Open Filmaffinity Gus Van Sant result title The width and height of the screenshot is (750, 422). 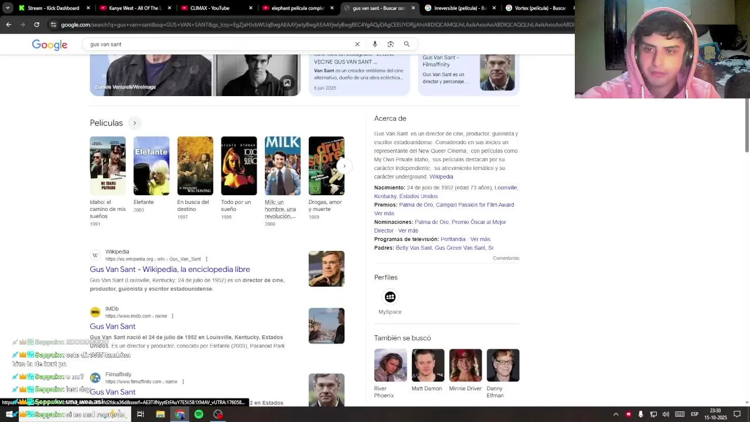click(112, 392)
